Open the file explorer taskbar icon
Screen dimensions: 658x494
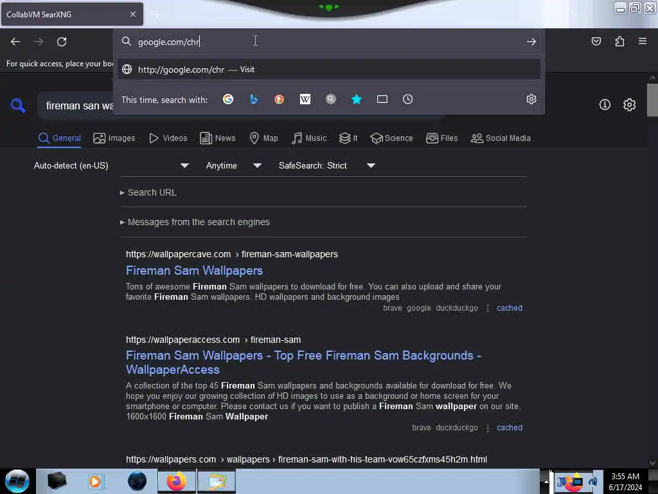pyautogui.click(x=217, y=481)
